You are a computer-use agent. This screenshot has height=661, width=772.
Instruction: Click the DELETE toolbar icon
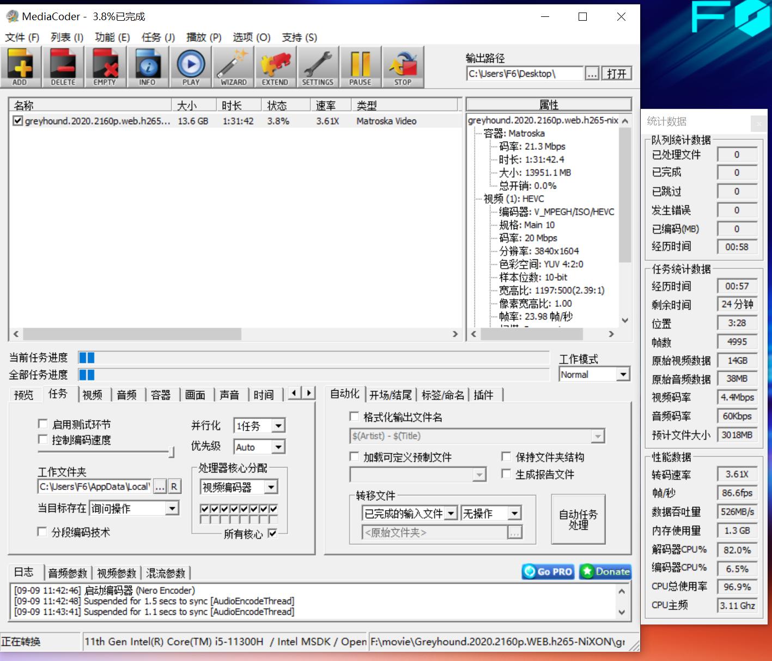[x=63, y=66]
